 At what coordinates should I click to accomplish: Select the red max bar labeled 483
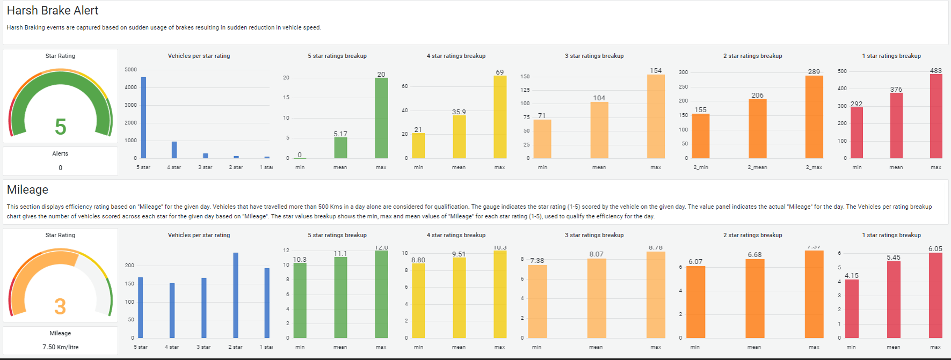pyautogui.click(x=936, y=116)
